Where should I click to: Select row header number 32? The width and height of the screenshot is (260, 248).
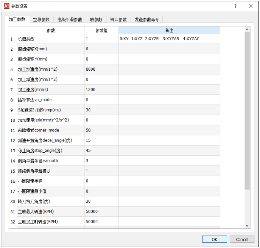coord(13,222)
